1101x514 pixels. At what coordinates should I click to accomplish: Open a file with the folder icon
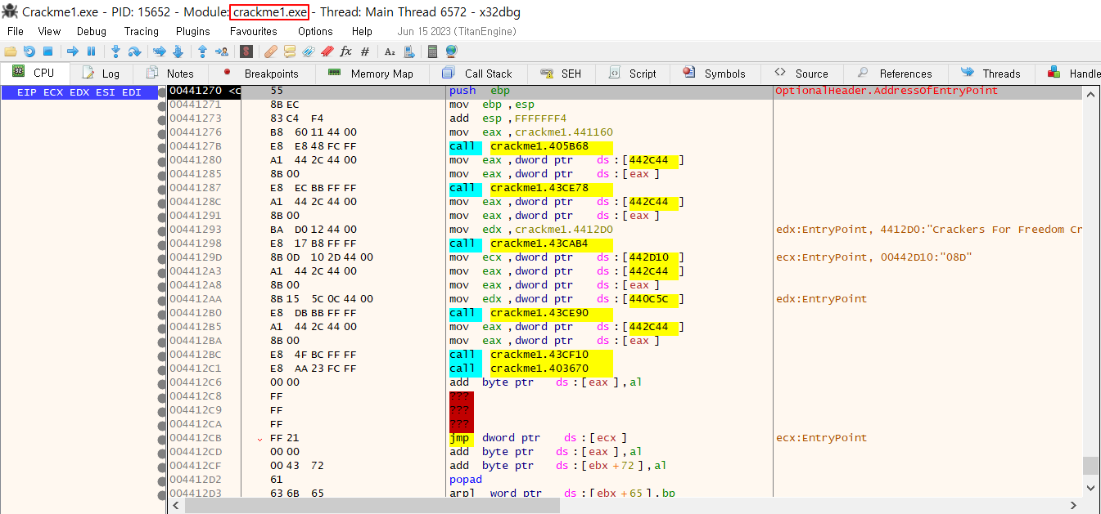tap(11, 51)
